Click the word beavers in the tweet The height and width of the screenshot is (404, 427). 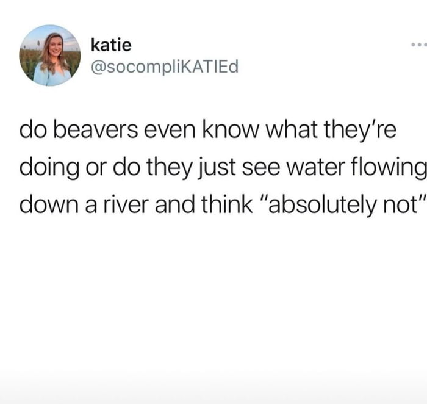pos(96,129)
